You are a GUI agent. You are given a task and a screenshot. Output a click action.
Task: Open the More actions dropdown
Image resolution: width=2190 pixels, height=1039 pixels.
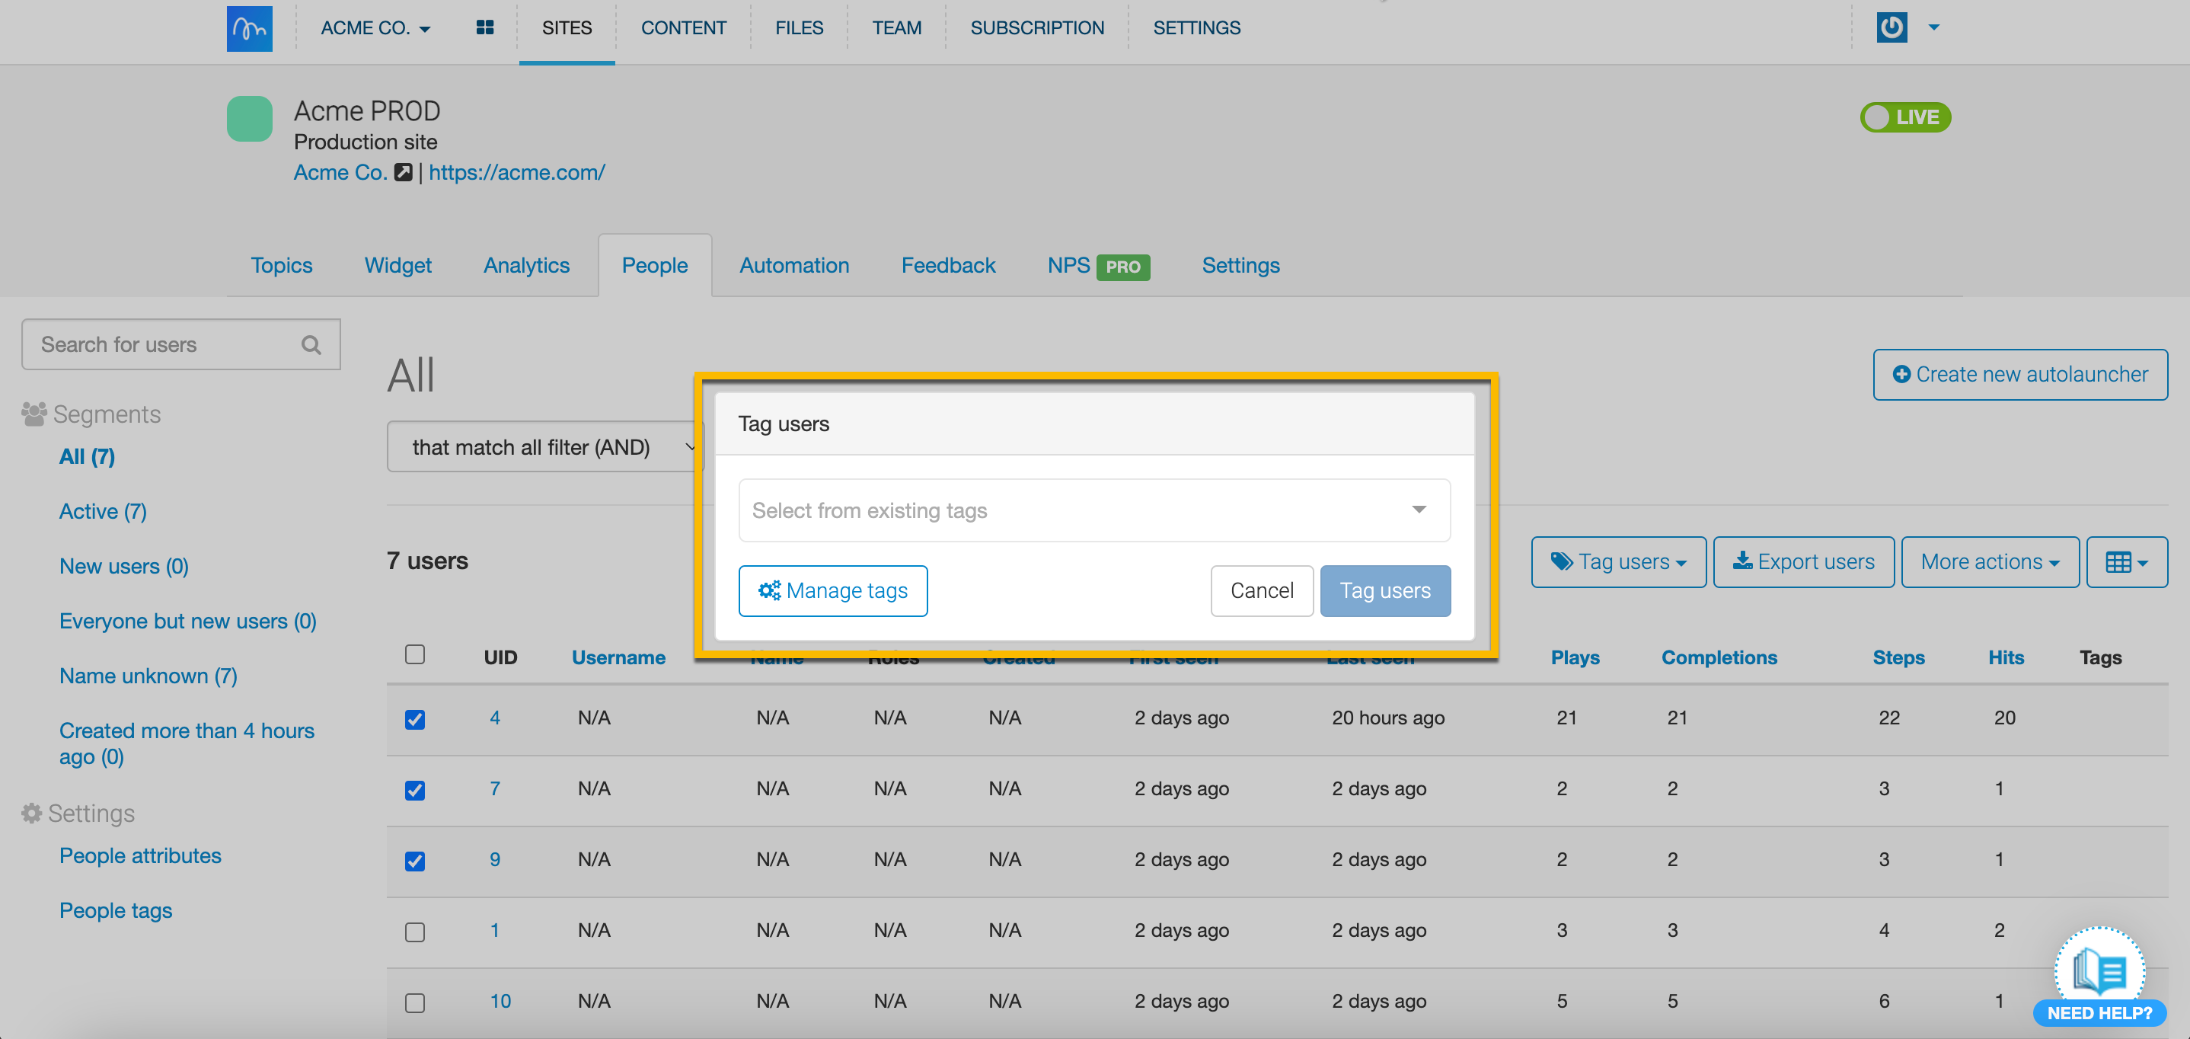point(1990,562)
